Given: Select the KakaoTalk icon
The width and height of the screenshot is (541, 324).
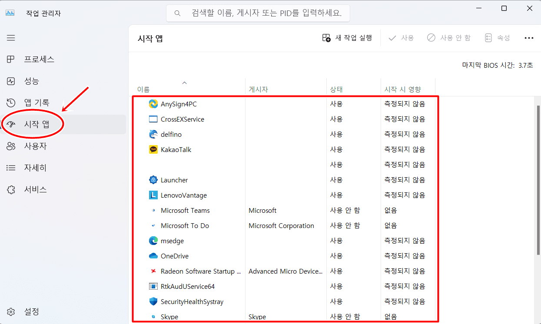Looking at the screenshot, I should point(153,149).
